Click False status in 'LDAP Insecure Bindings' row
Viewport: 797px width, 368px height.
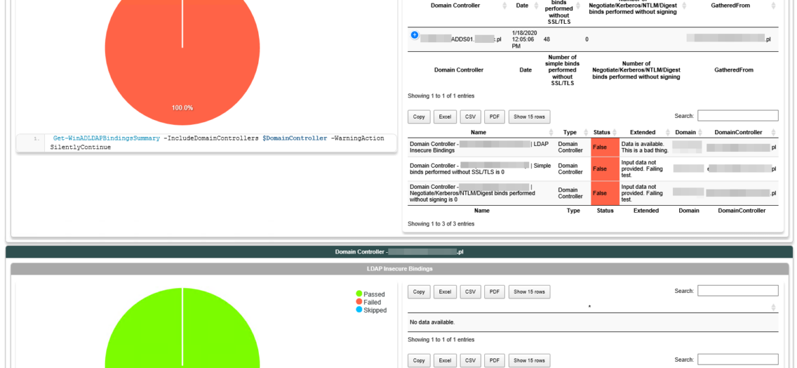605,147
